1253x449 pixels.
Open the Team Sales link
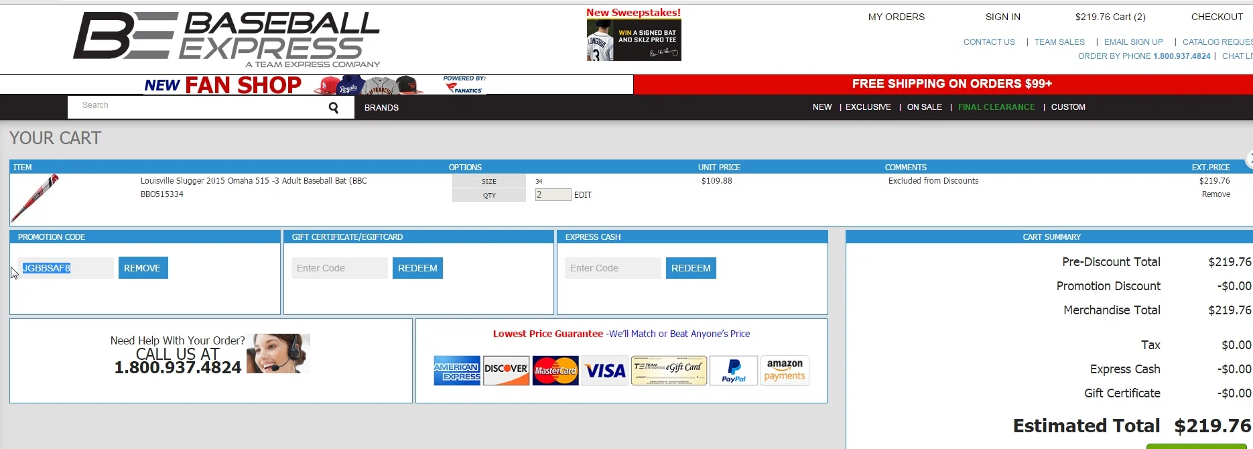point(1059,42)
